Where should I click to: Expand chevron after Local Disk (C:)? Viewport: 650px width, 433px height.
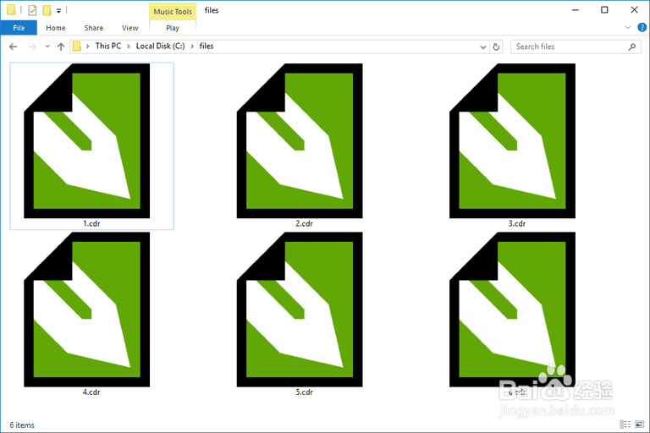[192, 47]
